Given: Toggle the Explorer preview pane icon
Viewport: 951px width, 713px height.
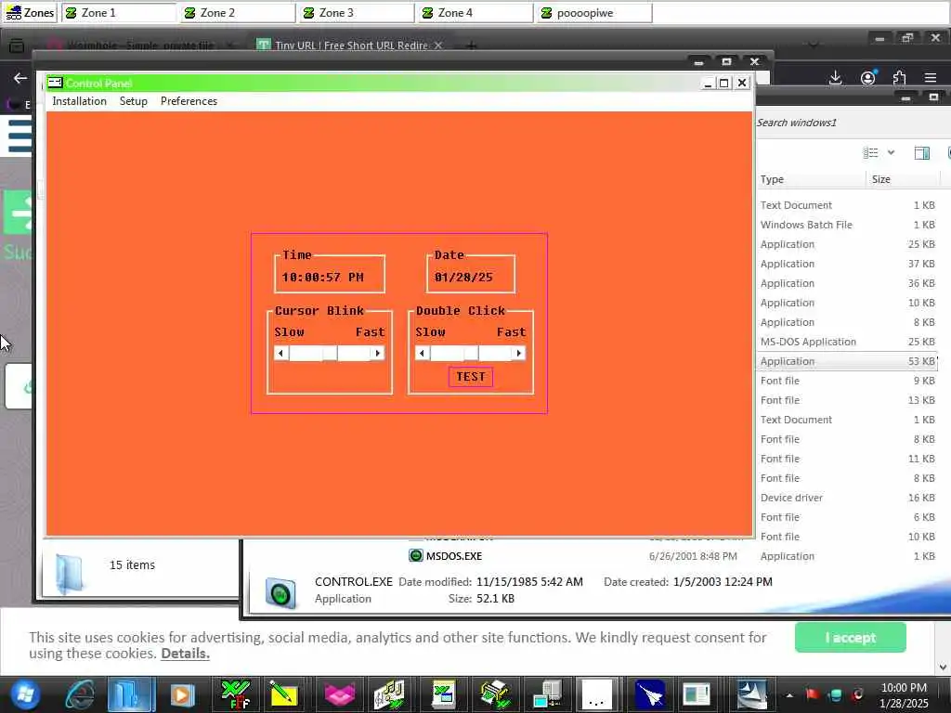Looking at the screenshot, I should click(922, 153).
